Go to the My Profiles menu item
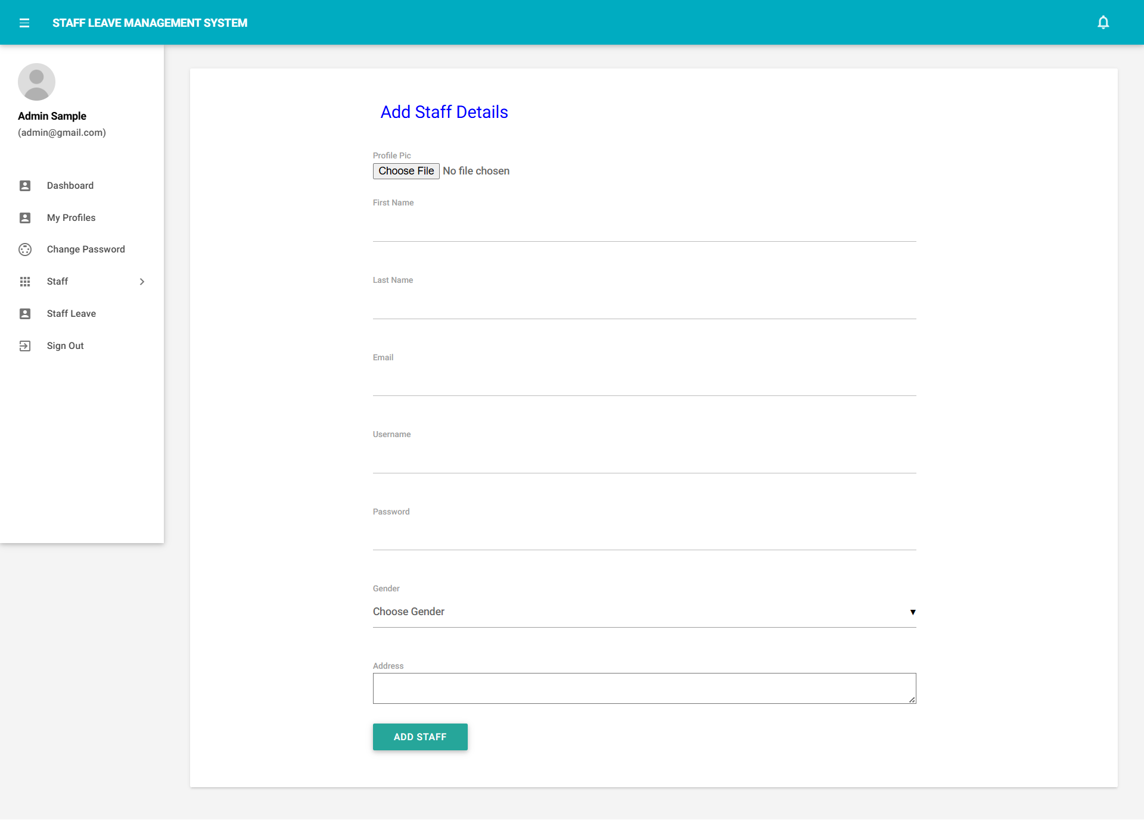Screen dimensions: 1144x820 [71, 218]
